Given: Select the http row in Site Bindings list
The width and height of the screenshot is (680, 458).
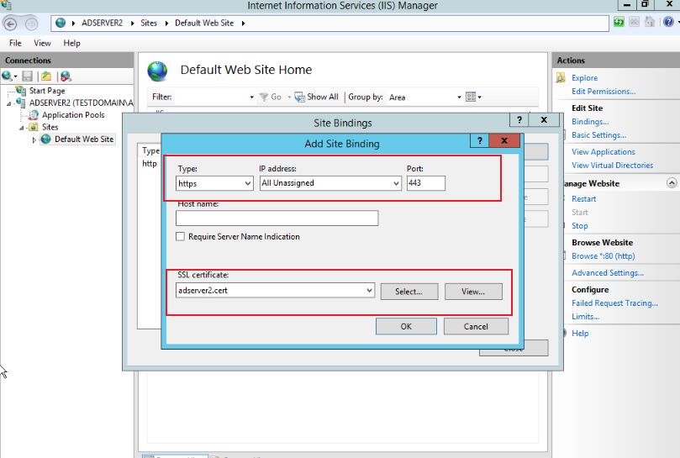Looking at the screenshot, I should 150,164.
